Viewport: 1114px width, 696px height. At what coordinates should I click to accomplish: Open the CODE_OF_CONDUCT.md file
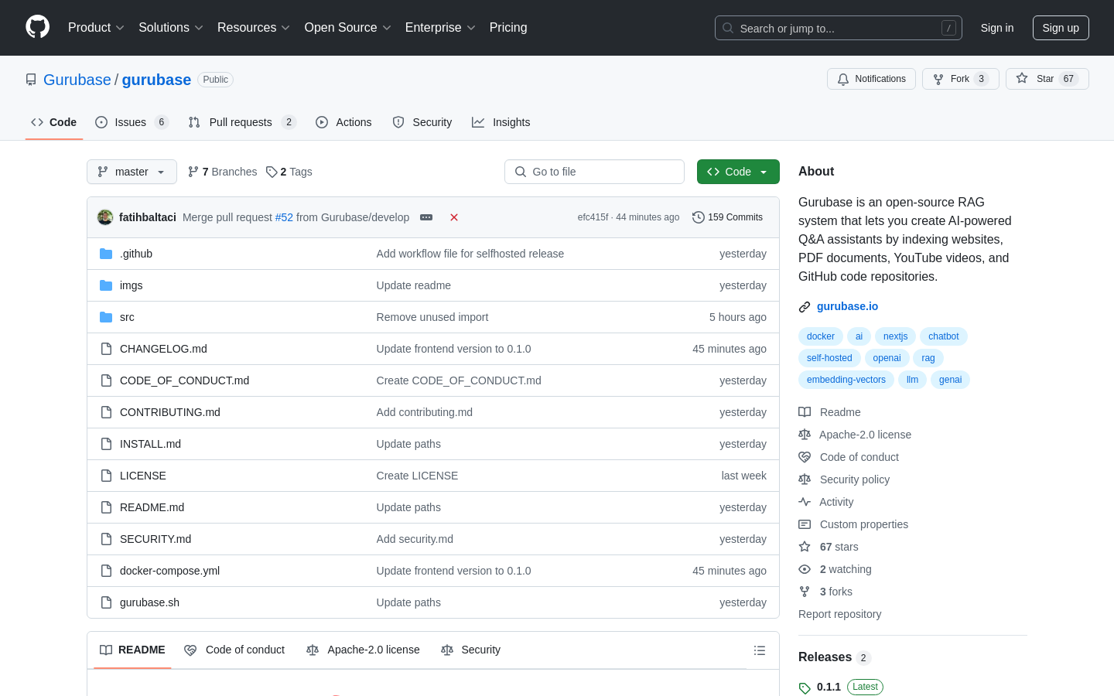(184, 380)
